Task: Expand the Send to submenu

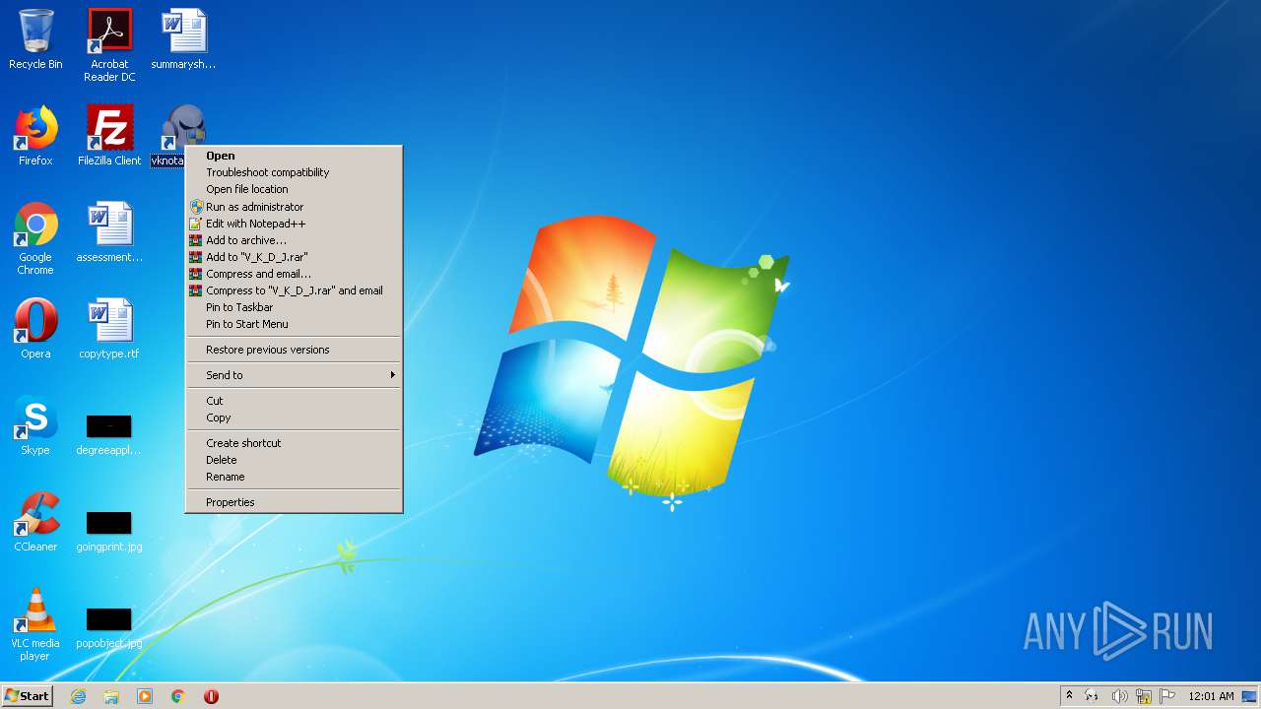Action: click(x=294, y=375)
